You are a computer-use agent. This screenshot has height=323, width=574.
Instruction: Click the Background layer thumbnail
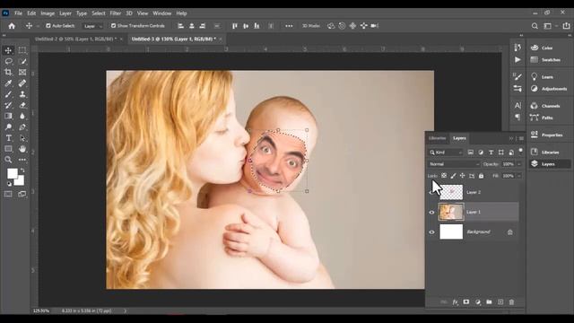tap(451, 231)
